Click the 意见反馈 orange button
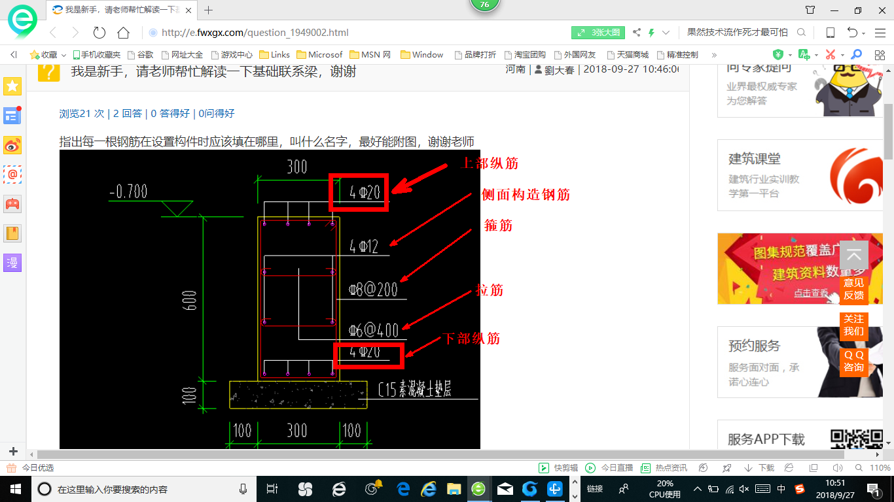894x502 pixels. (853, 289)
